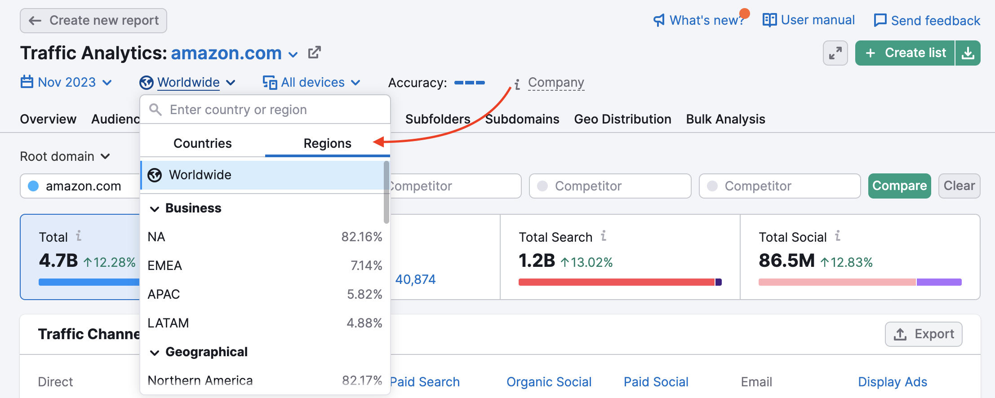The width and height of the screenshot is (995, 398).
Task: Select the LATAM region
Action: point(265,323)
